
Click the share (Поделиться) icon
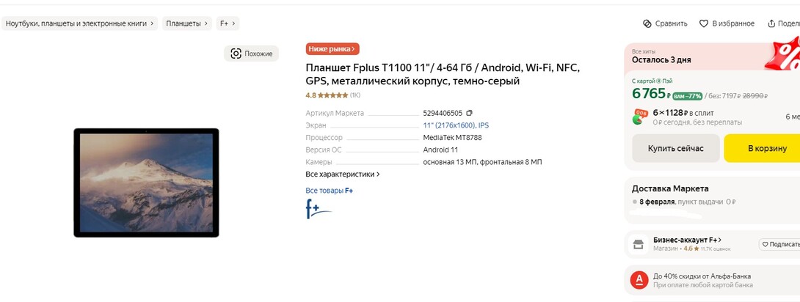pos(771,23)
